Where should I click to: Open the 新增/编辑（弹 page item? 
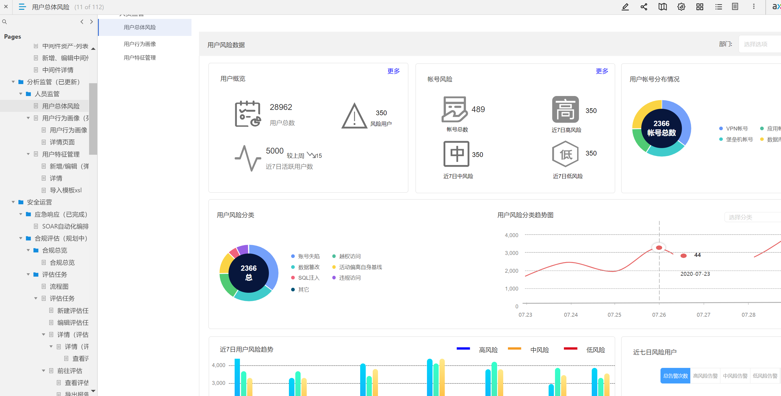69,166
